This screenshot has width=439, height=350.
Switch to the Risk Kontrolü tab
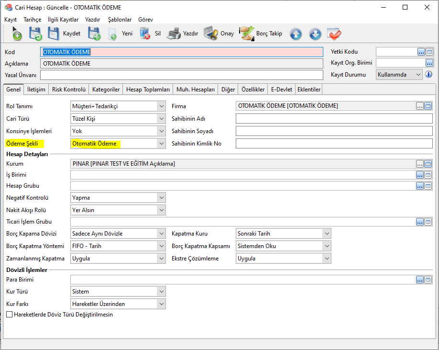pyautogui.click(x=69, y=90)
